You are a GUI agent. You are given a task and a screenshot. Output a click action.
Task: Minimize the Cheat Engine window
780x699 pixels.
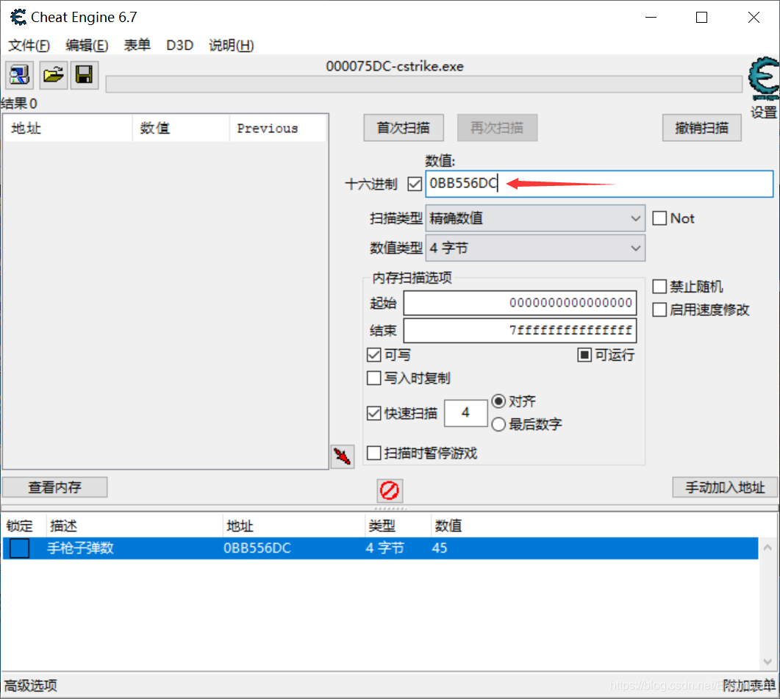[x=651, y=18]
